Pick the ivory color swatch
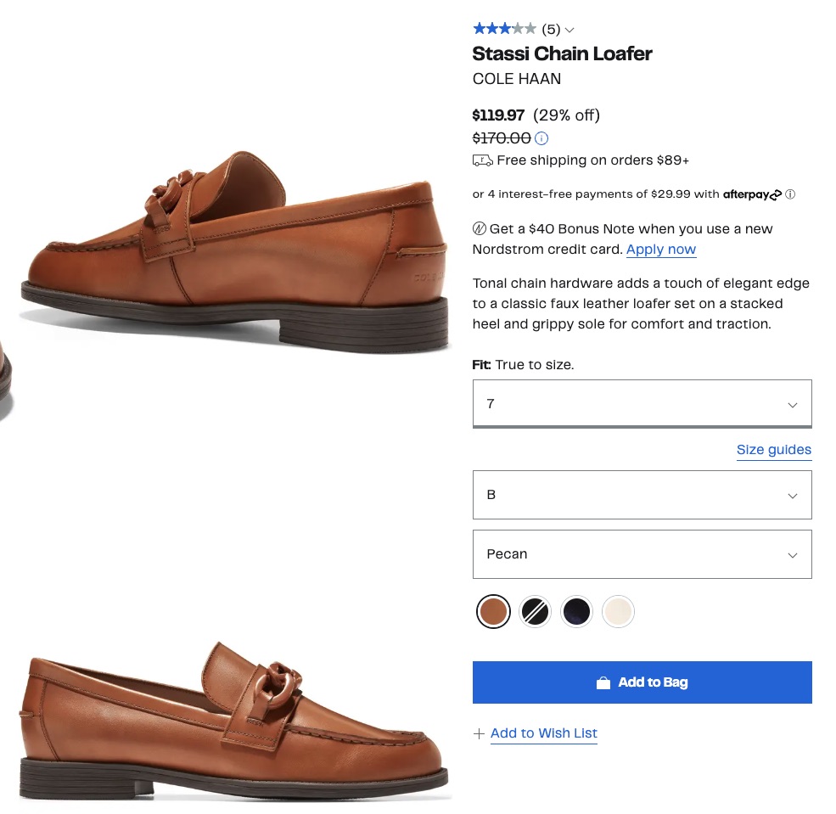The image size is (836, 814). 618,611
